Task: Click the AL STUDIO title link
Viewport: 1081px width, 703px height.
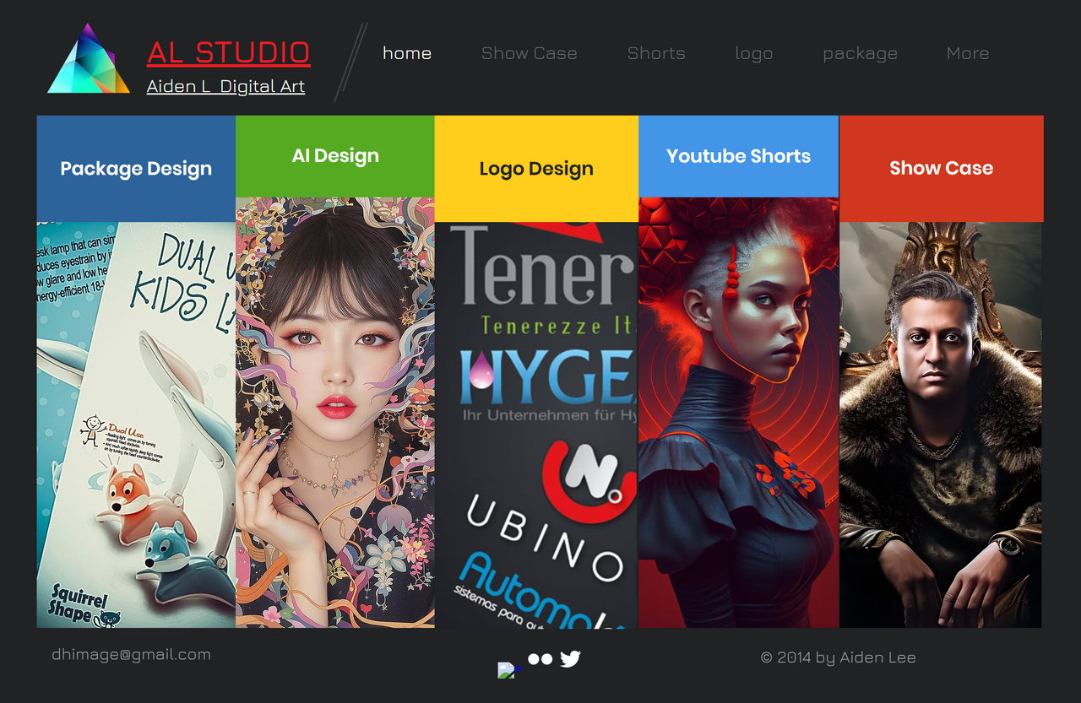Action: (x=228, y=52)
